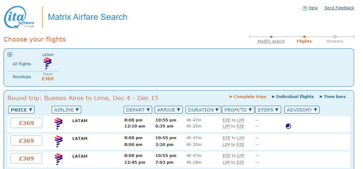Open the ADVISORY filter dropdown
Image resolution: width=363 pixels, height=169 pixels.
point(302,110)
